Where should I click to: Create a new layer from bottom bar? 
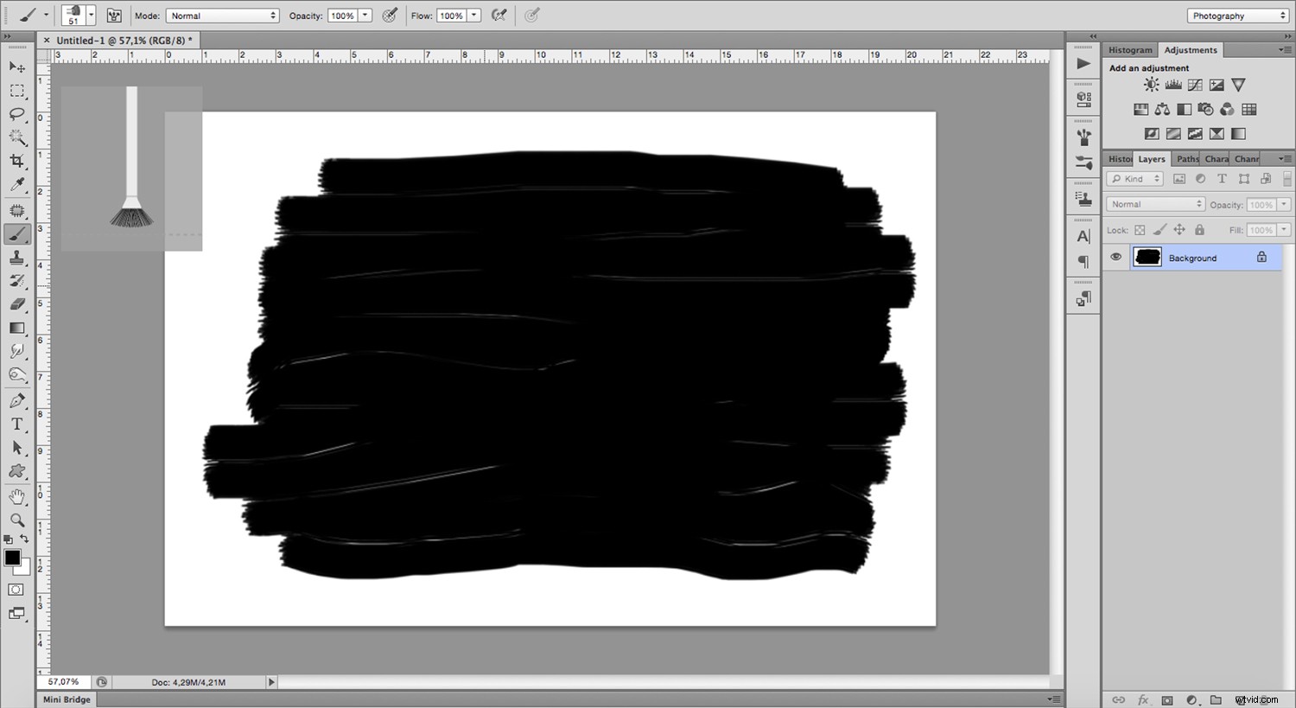pyautogui.click(x=1241, y=699)
